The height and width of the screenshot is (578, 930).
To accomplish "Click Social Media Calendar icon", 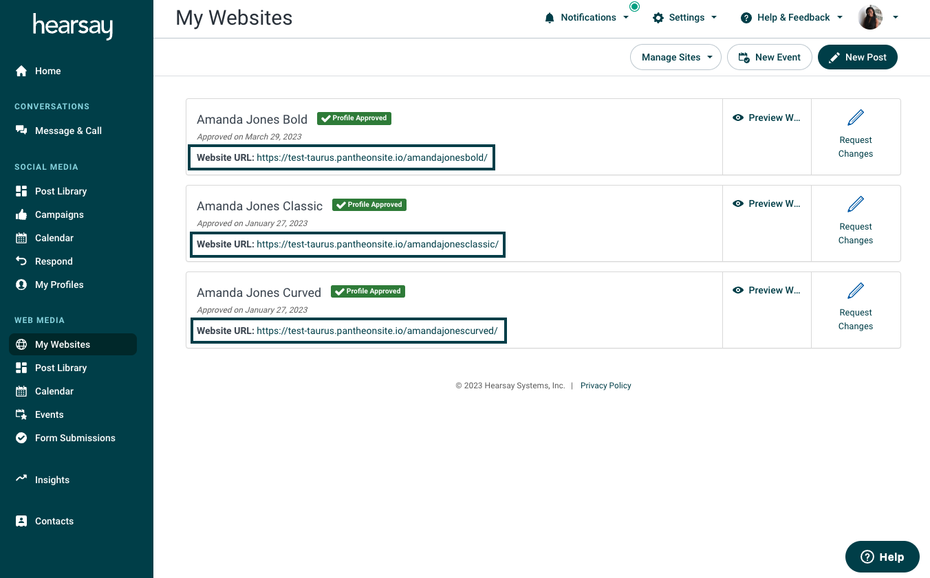I will tap(21, 238).
